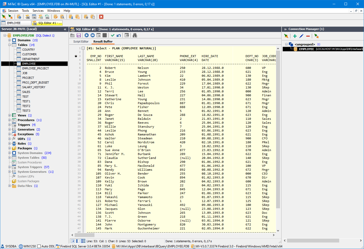Save script with purple floppy icon

coord(79,35)
